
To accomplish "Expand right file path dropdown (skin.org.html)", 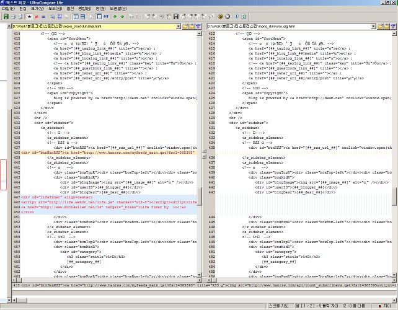I will pos(373,26).
